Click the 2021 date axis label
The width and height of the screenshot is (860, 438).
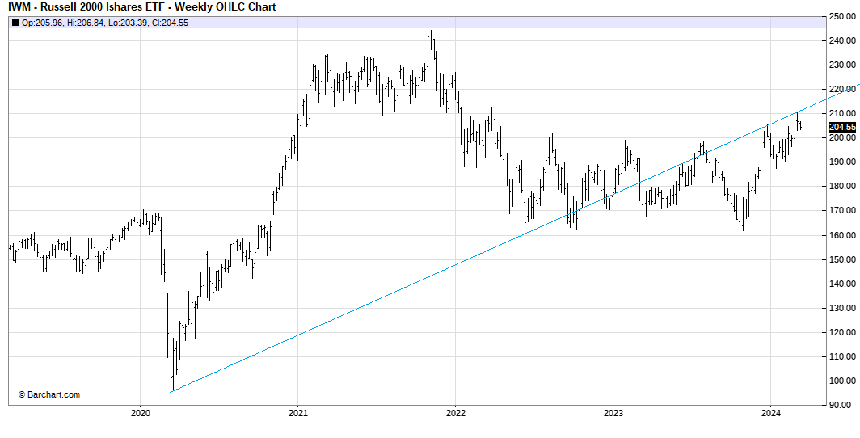[x=297, y=413]
